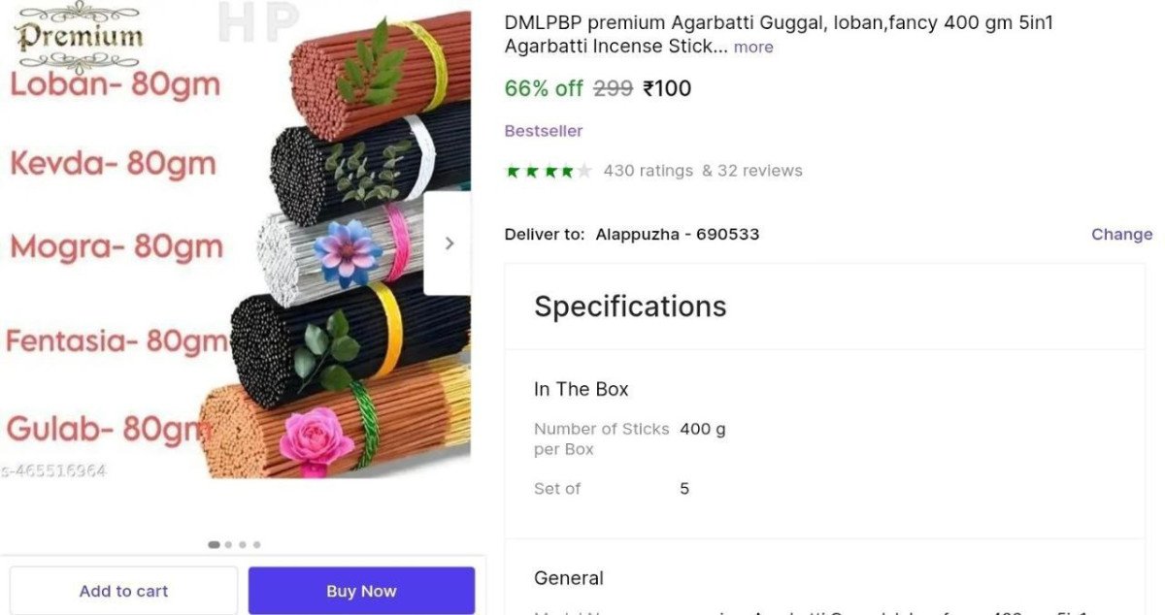Select the Alappuzha - 690533 delivery address
This screenshot has height=615, width=1165.
[677, 234]
